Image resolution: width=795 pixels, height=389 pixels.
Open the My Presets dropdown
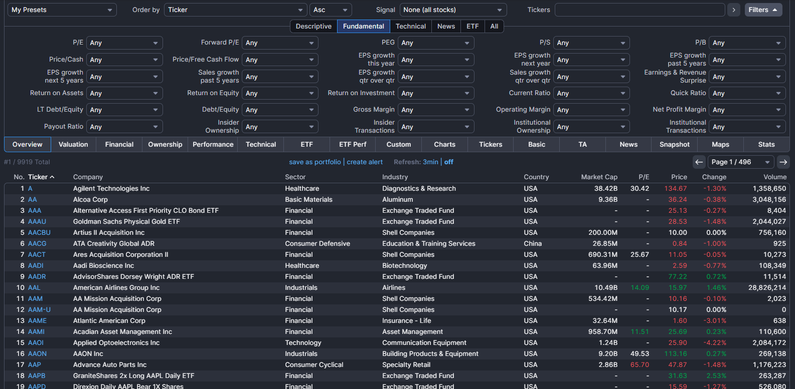point(62,10)
